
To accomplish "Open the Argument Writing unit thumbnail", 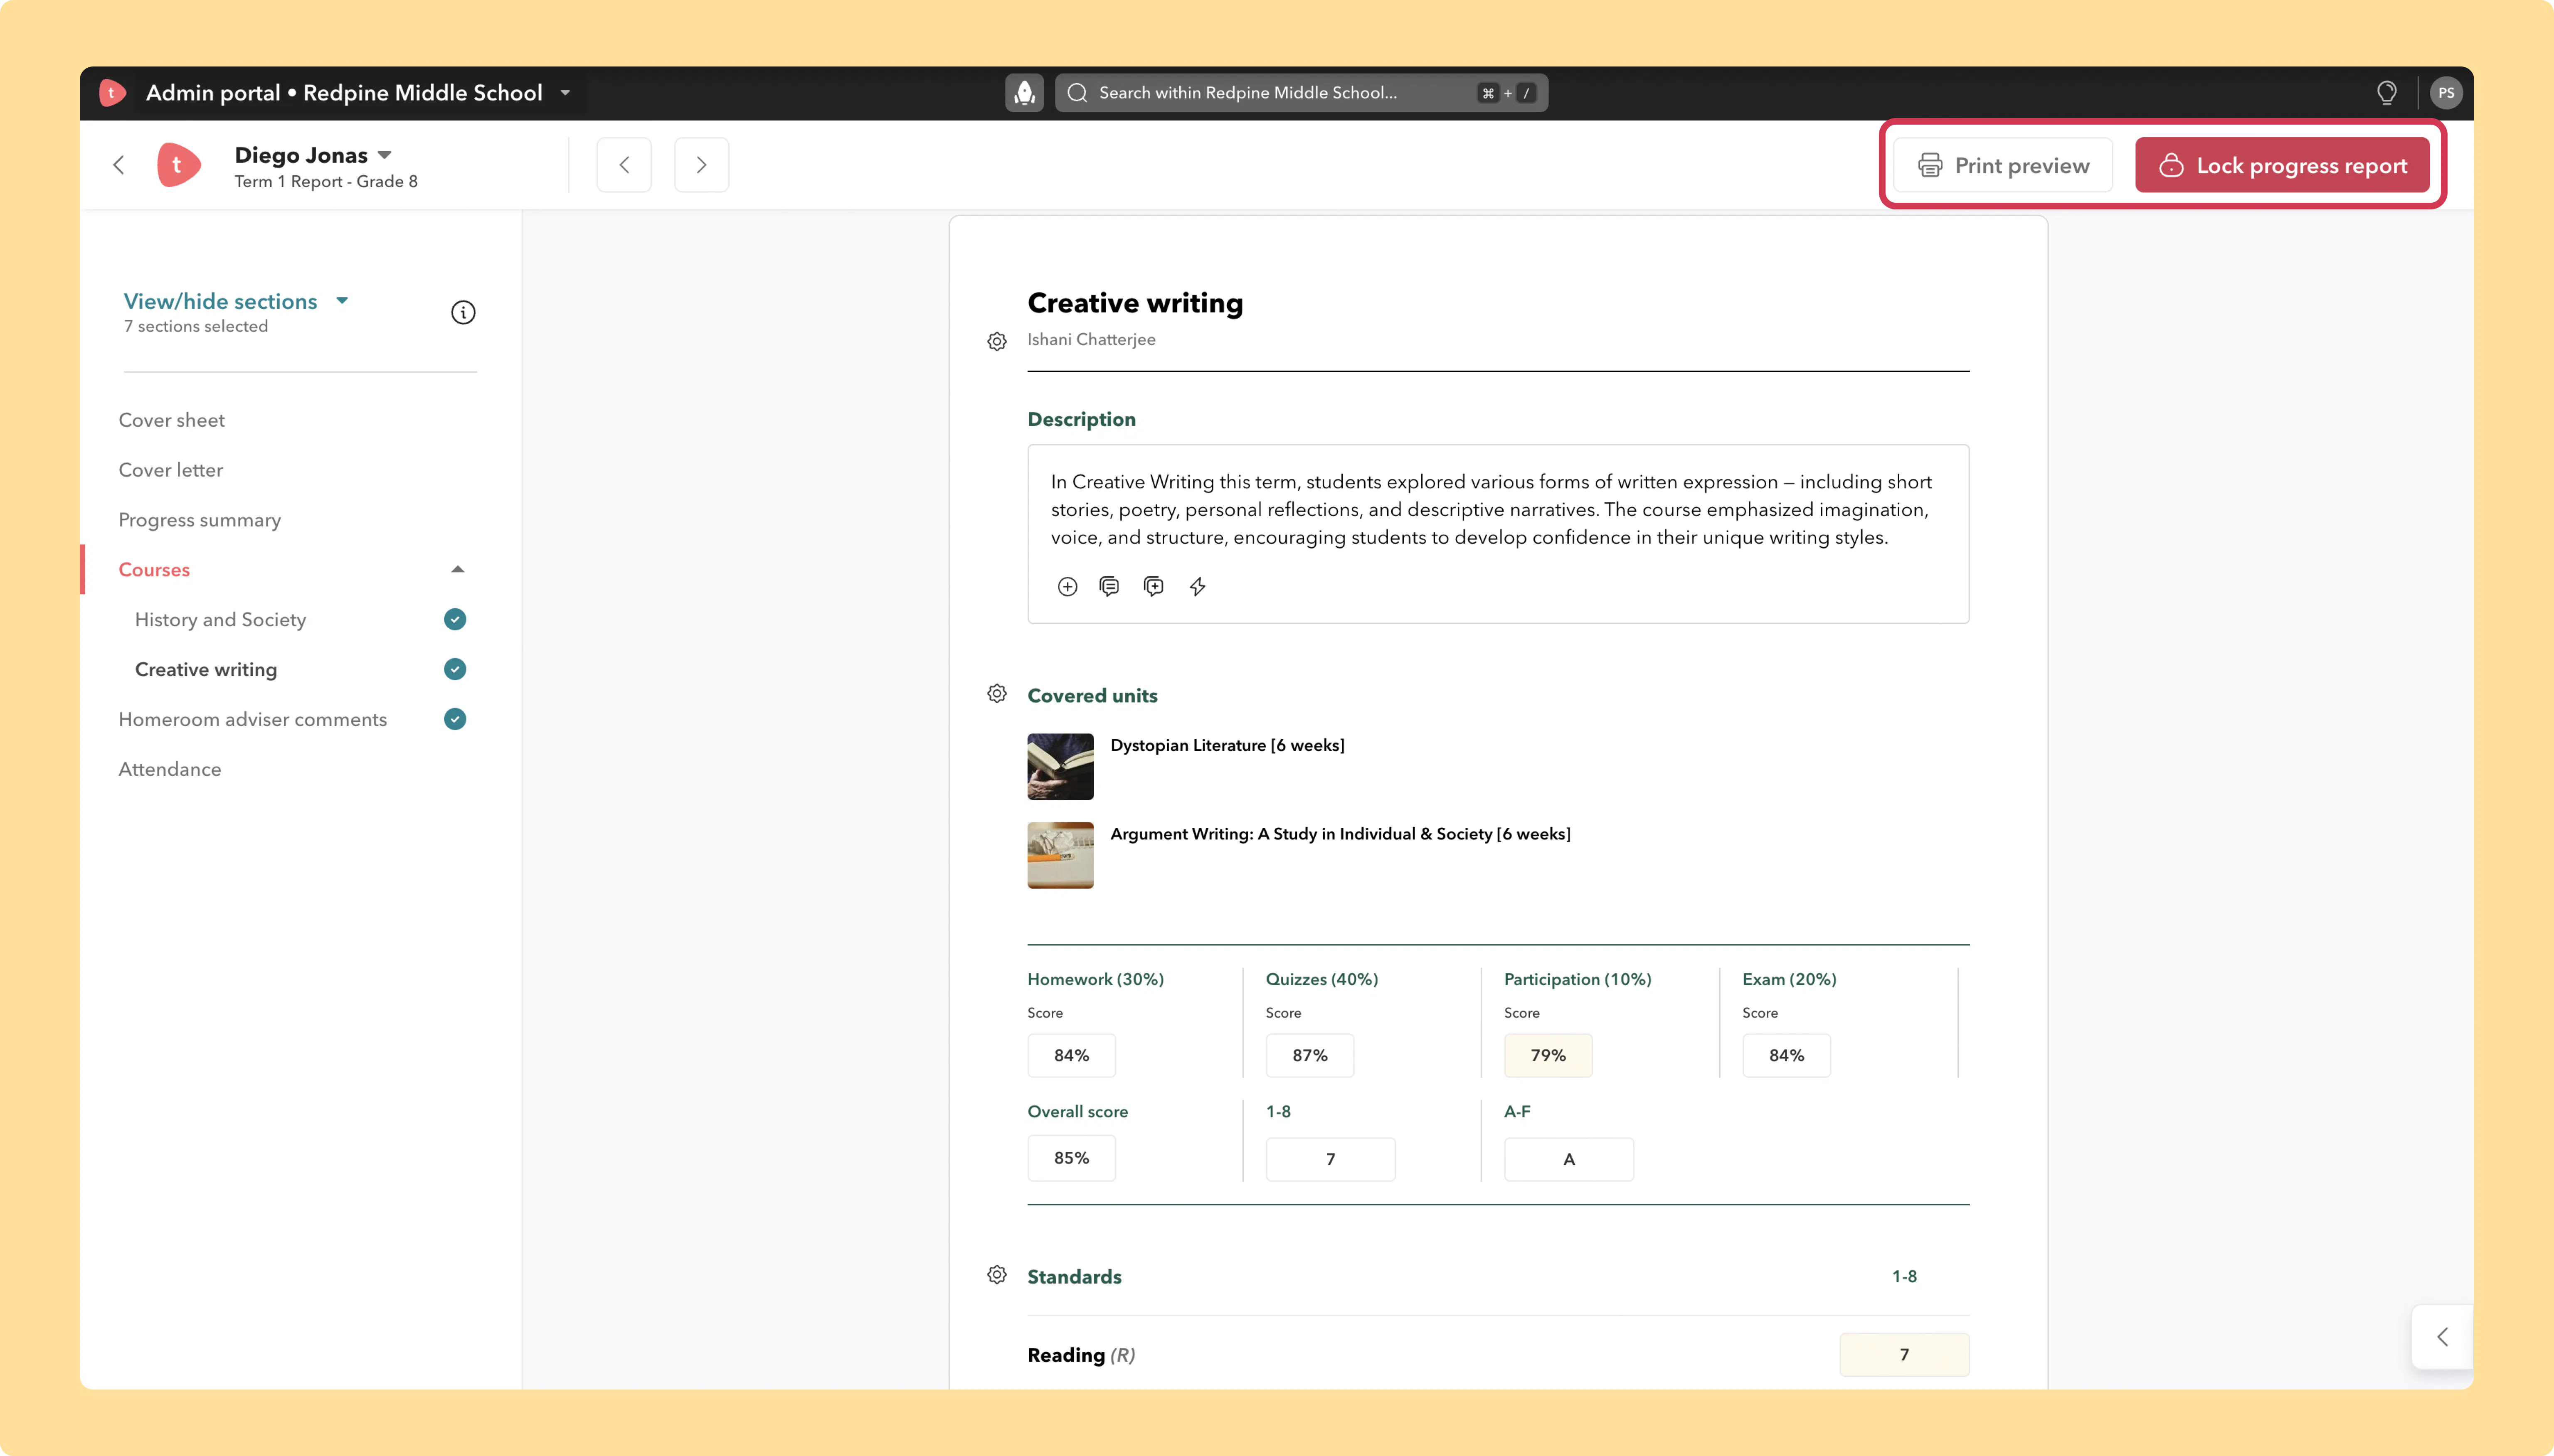I will click(1060, 856).
